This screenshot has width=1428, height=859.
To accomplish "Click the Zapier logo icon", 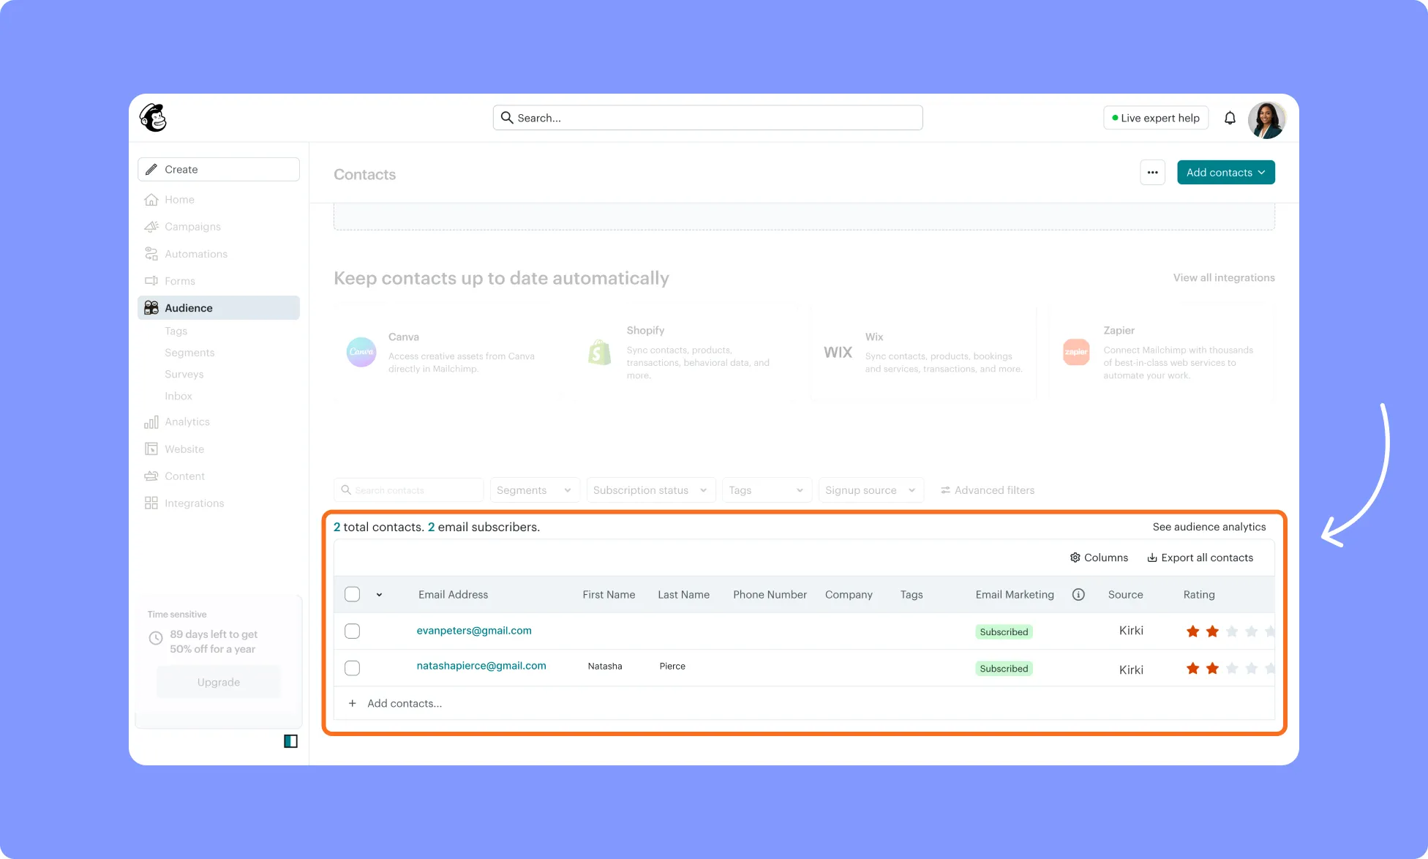I will tap(1076, 352).
